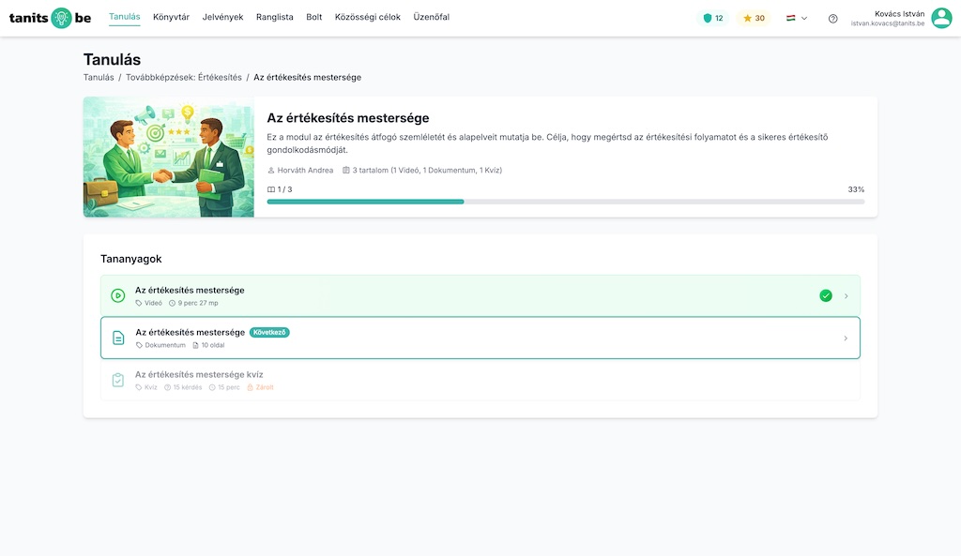Open the Jelvények navigation item

click(x=222, y=17)
